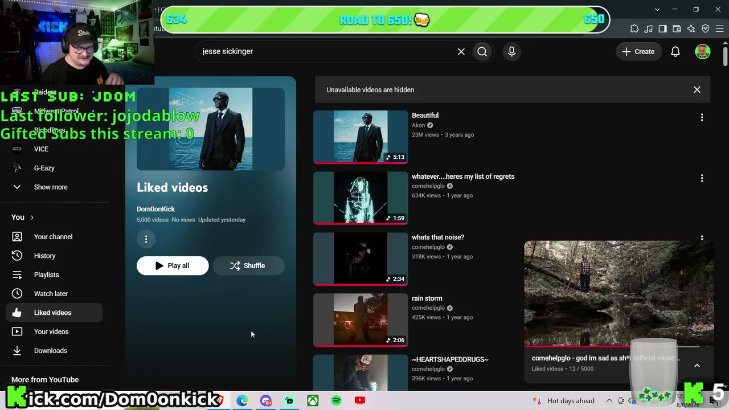Click the page vertical scrollbar
Viewport: 729px width, 410px height.
(725, 57)
